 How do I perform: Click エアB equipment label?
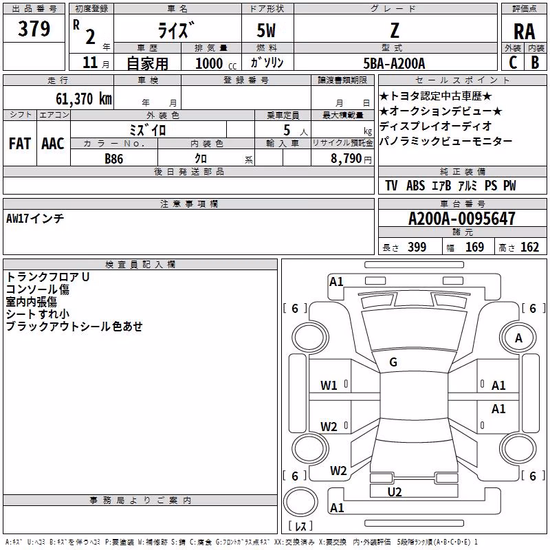(x=441, y=186)
